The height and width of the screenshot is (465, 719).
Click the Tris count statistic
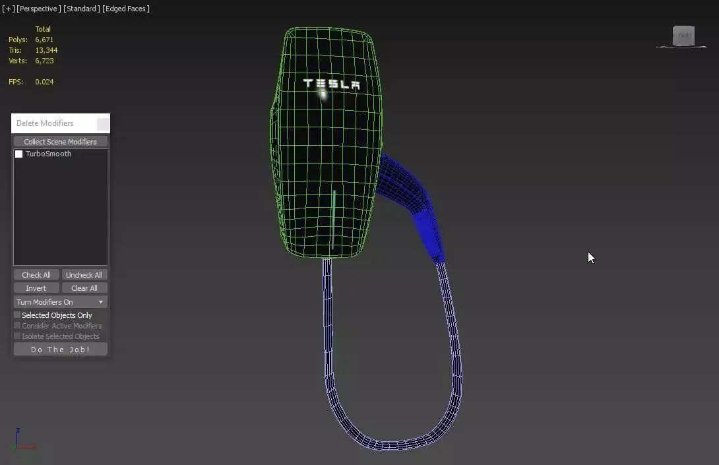click(x=33, y=50)
